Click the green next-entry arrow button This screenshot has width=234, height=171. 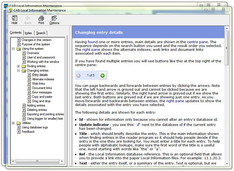point(102,75)
